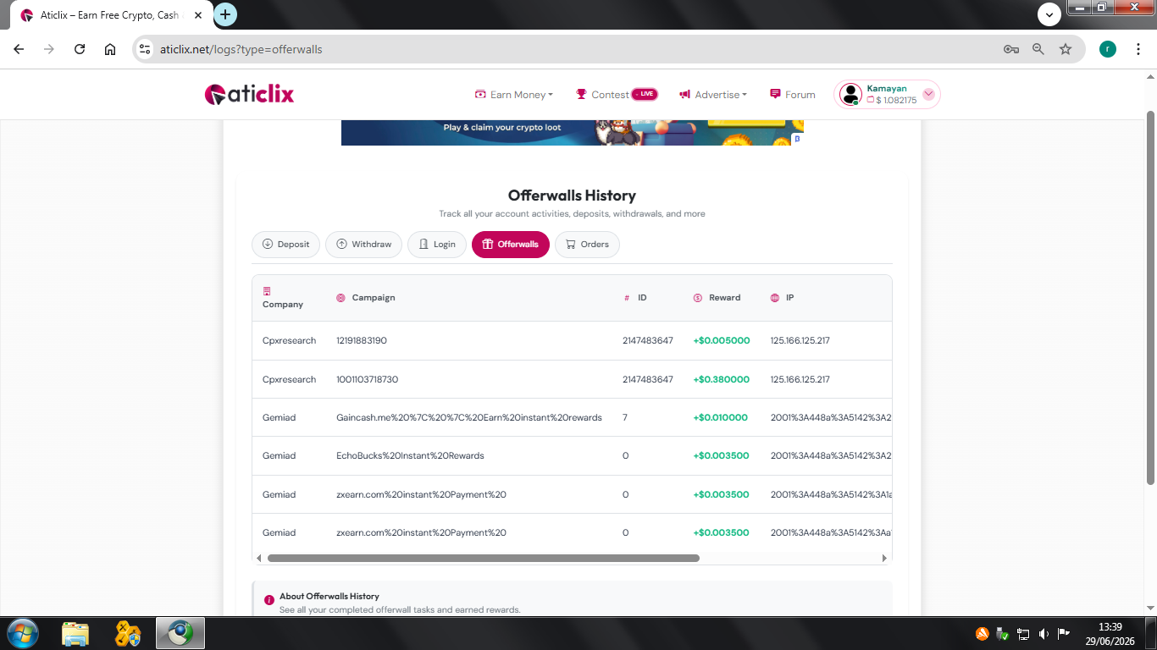This screenshot has width=1157, height=650.
Task: Click the ad badge icon on banner
Action: [797, 139]
